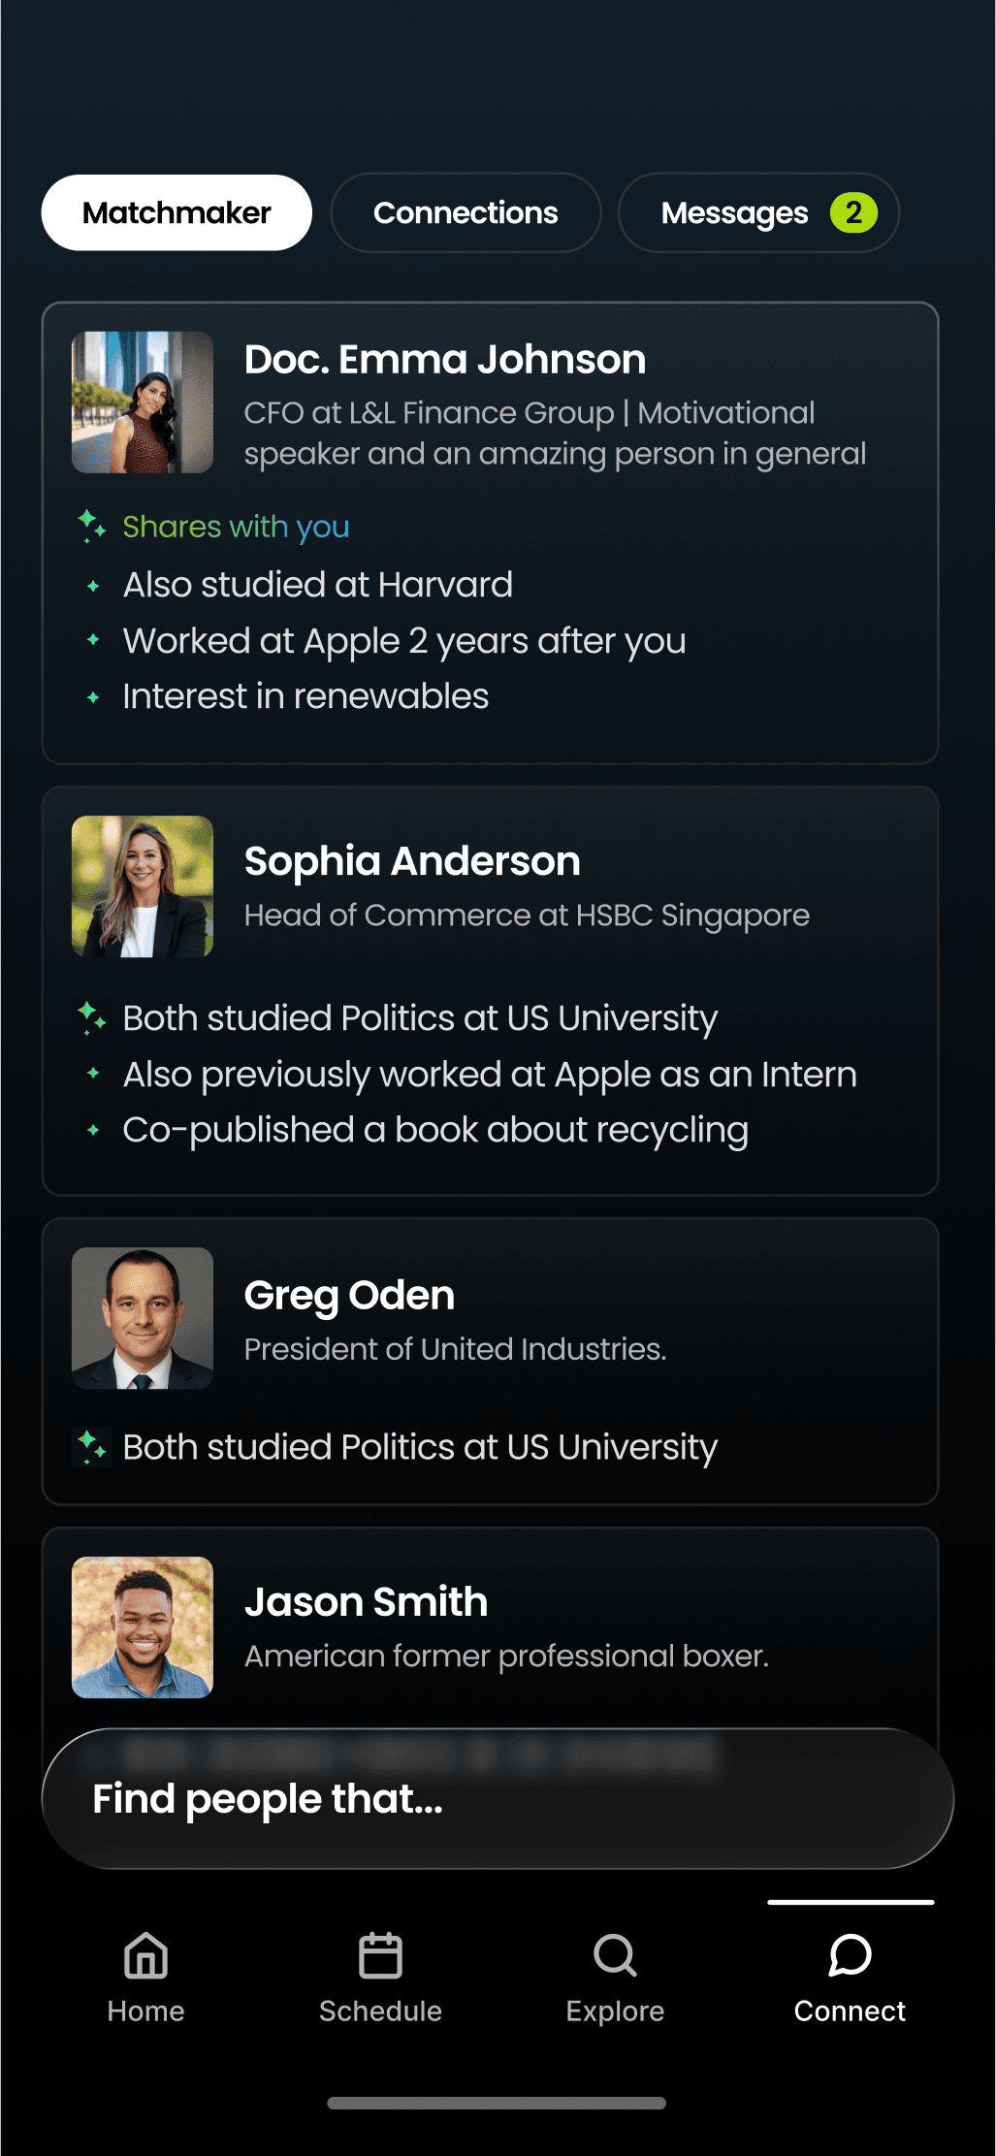
Task: Open Jason Smith's profile photo
Action: (x=143, y=1627)
